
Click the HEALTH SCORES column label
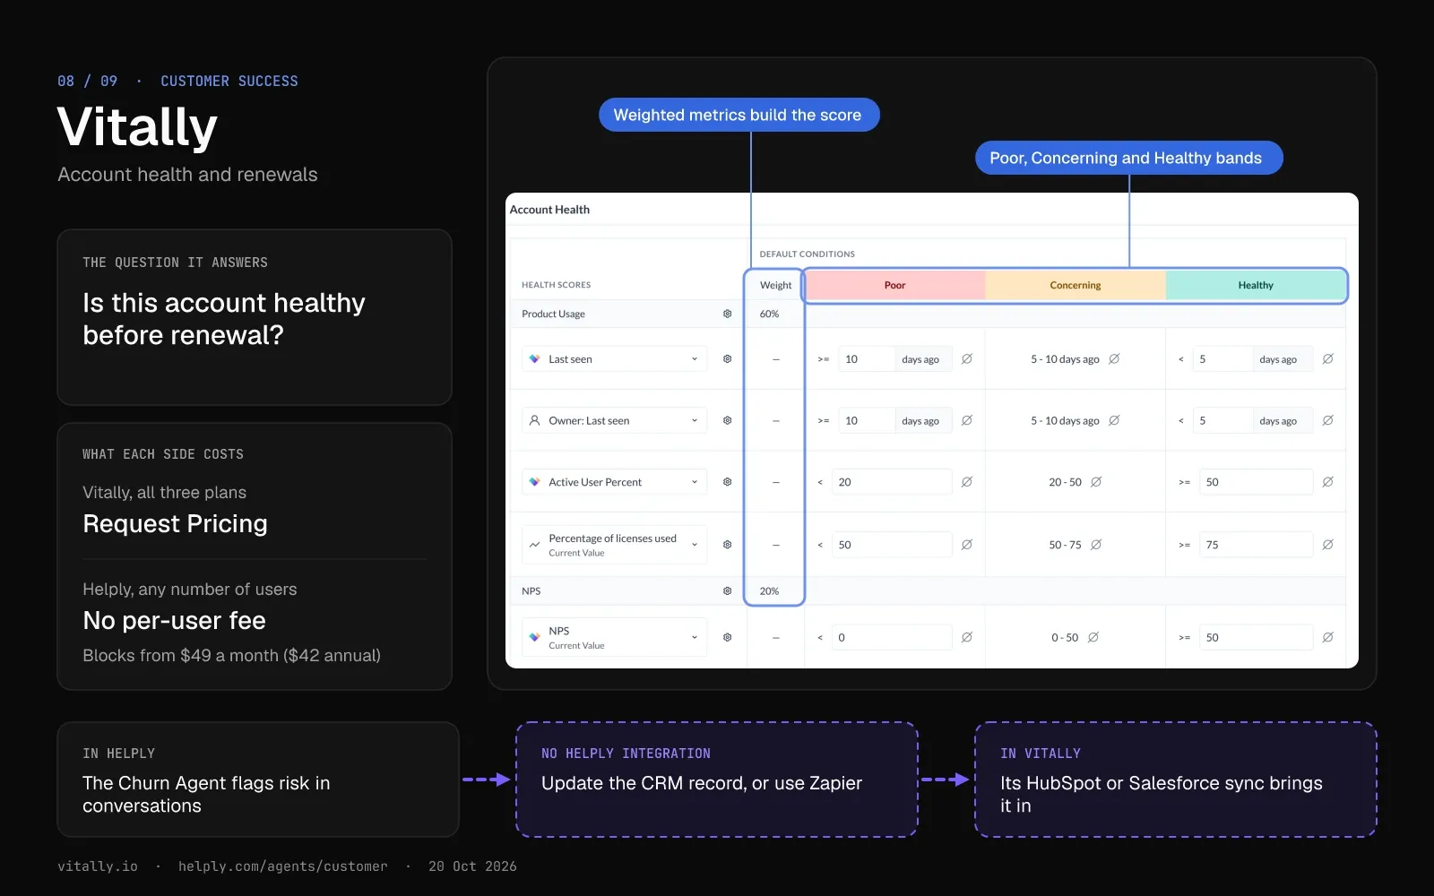click(556, 285)
